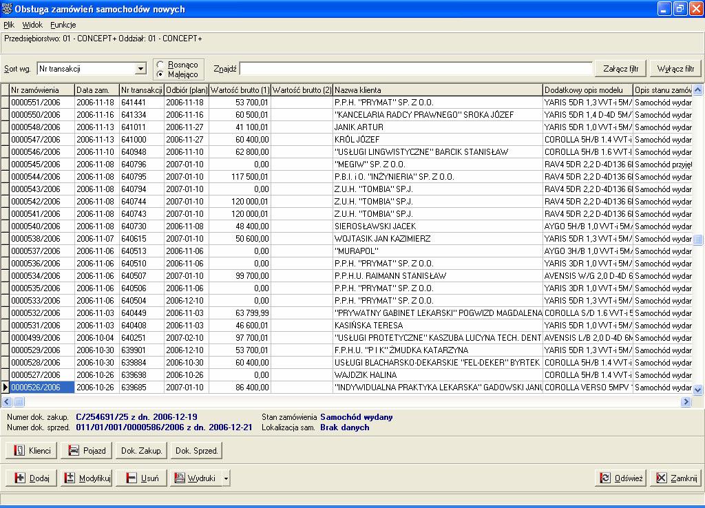Click the Nr transakcji column header
This screenshot has height=508, width=705.
click(142, 90)
